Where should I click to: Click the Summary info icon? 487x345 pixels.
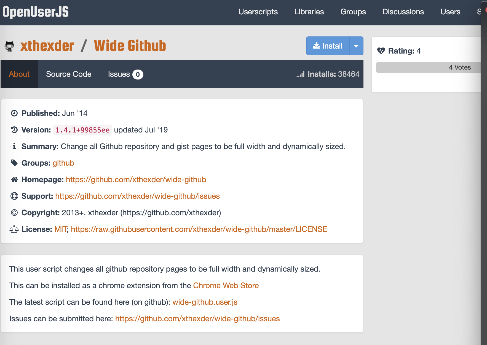(x=14, y=146)
